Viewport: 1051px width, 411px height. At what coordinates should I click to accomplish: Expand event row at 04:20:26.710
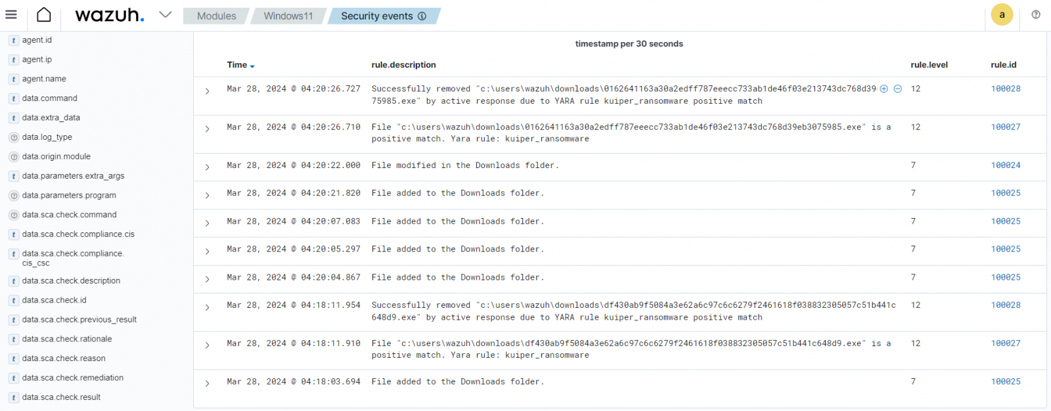click(x=207, y=129)
